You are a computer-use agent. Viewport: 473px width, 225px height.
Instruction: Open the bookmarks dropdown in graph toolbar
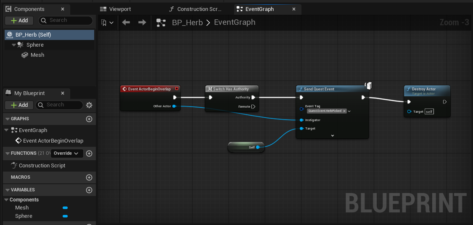click(107, 23)
